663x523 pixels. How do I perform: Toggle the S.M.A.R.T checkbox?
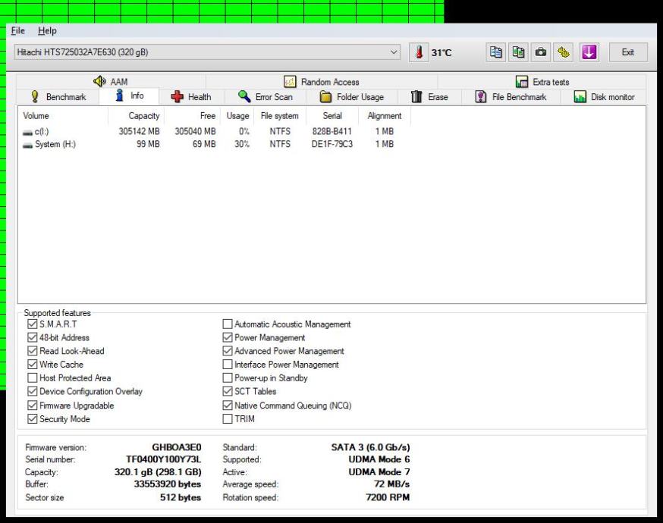click(x=32, y=324)
